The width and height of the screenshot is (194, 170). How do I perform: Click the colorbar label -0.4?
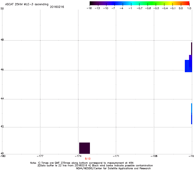165,8
